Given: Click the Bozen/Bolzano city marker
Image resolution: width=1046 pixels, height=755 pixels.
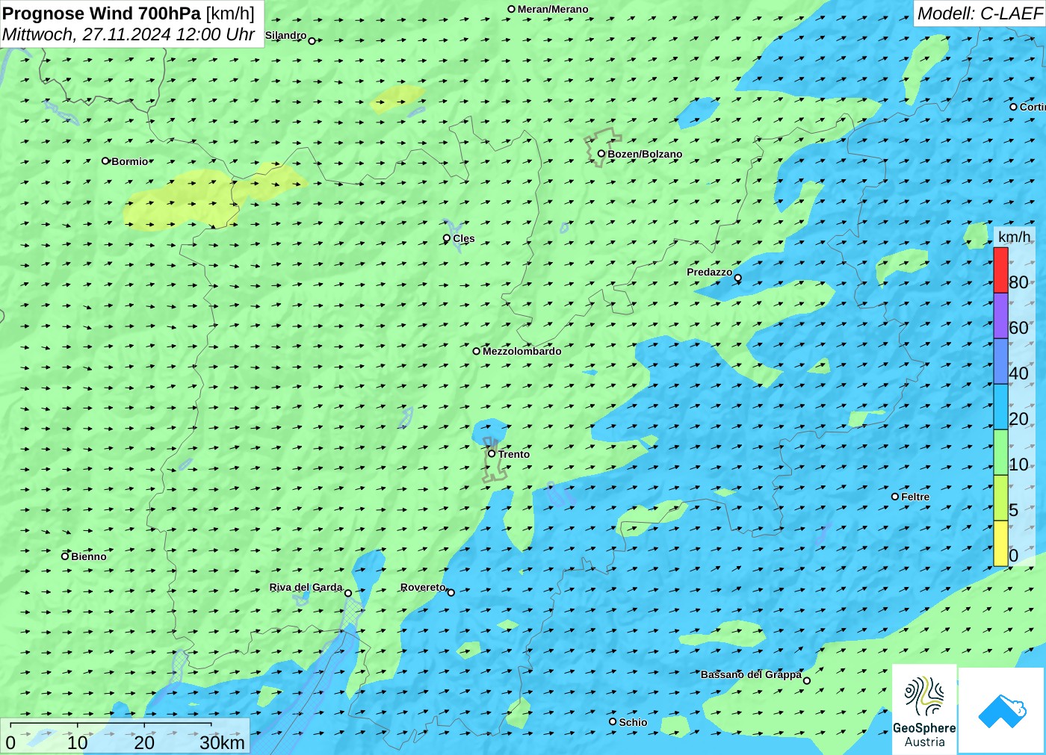Looking at the screenshot, I should (601, 154).
